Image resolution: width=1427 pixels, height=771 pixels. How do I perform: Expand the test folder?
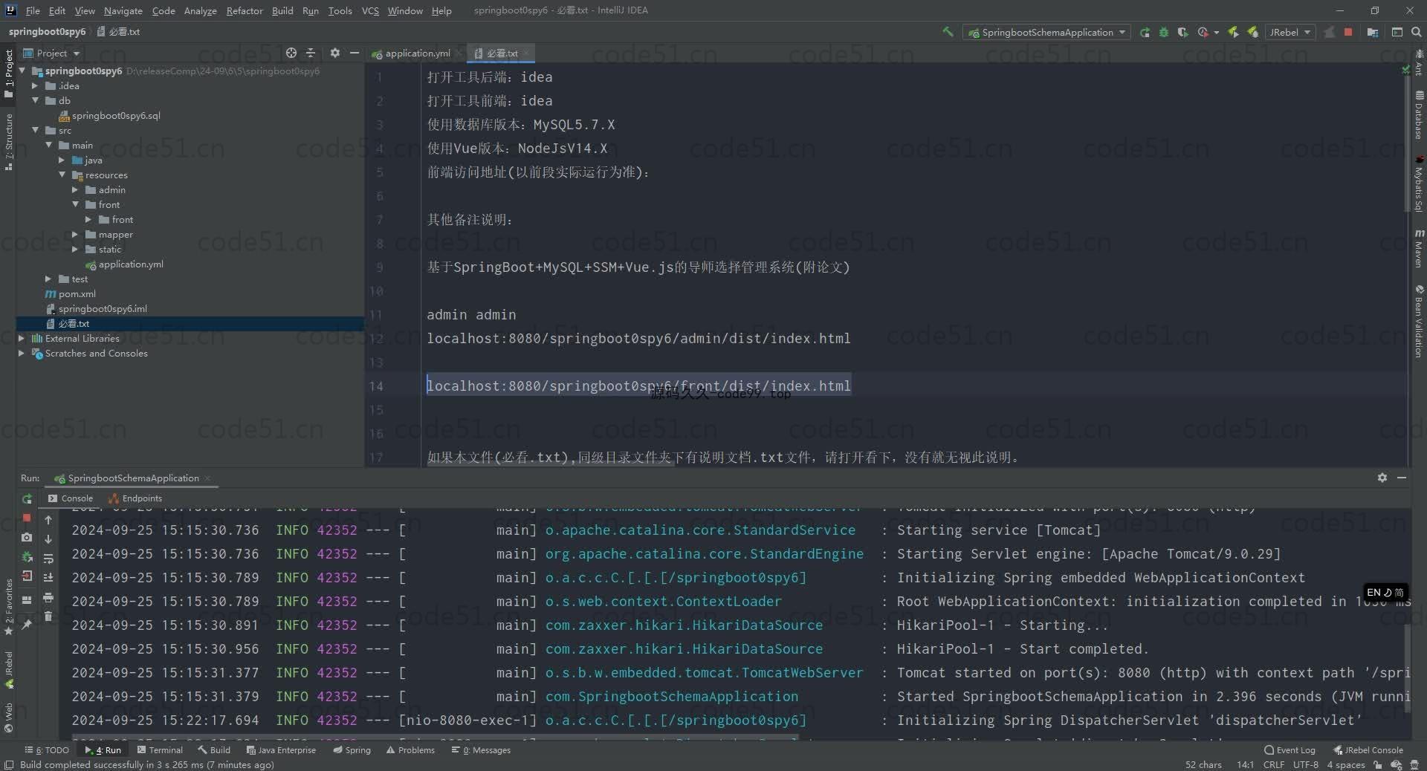pyautogui.click(x=48, y=279)
